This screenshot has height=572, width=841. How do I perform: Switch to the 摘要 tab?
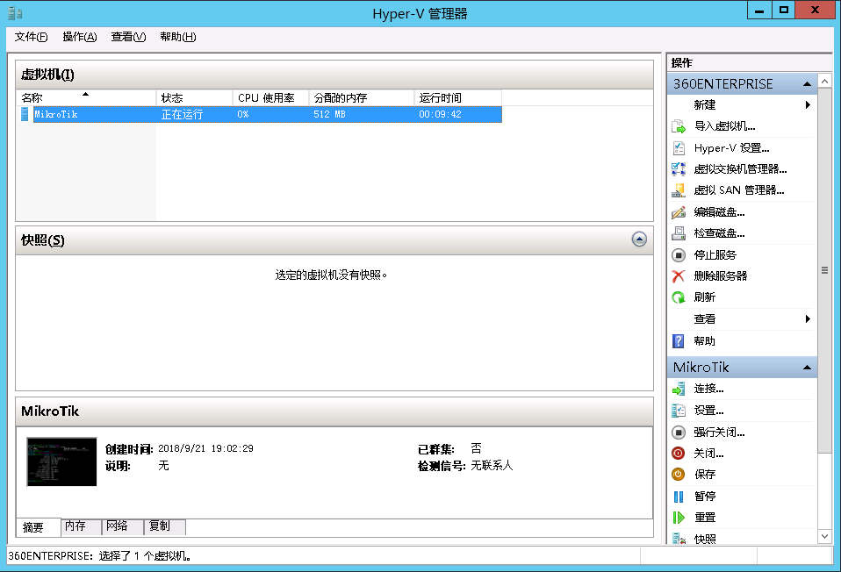coord(38,527)
